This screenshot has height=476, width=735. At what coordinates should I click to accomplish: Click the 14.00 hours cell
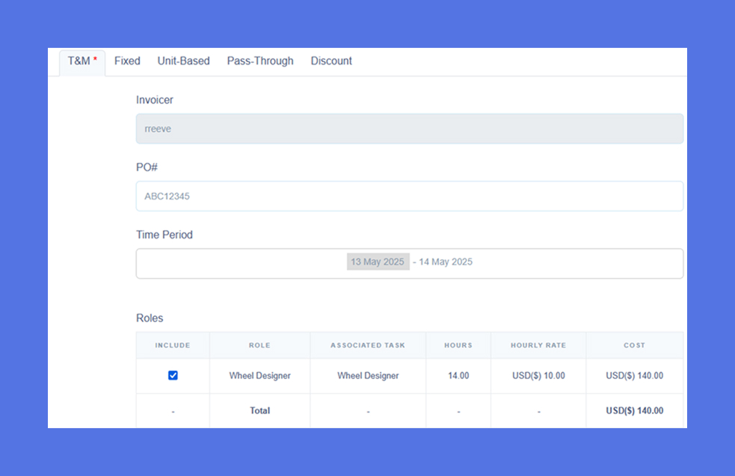tap(458, 376)
